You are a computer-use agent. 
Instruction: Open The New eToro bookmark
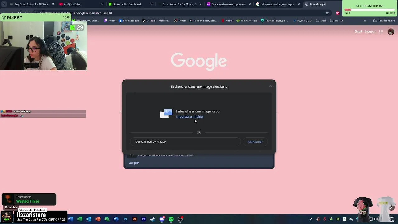pos(247,21)
